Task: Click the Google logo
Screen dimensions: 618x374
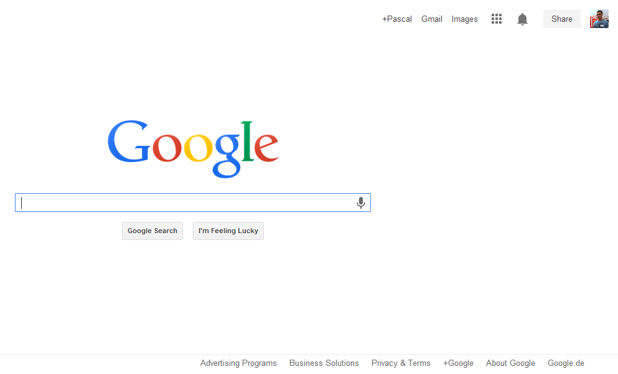Action: tap(193, 148)
